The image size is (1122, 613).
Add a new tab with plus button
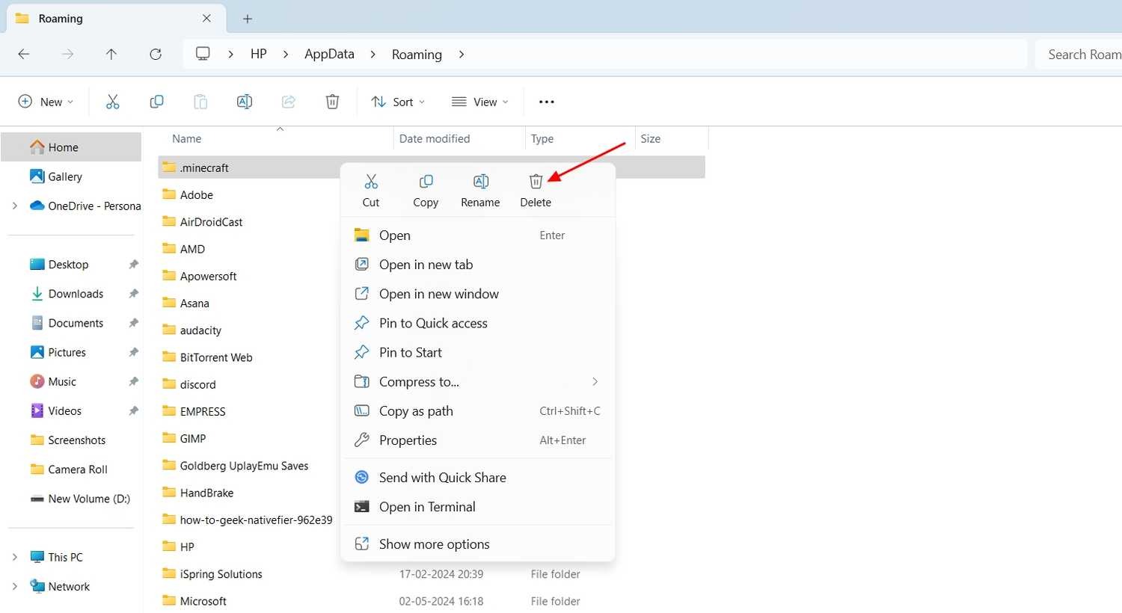[x=248, y=19]
